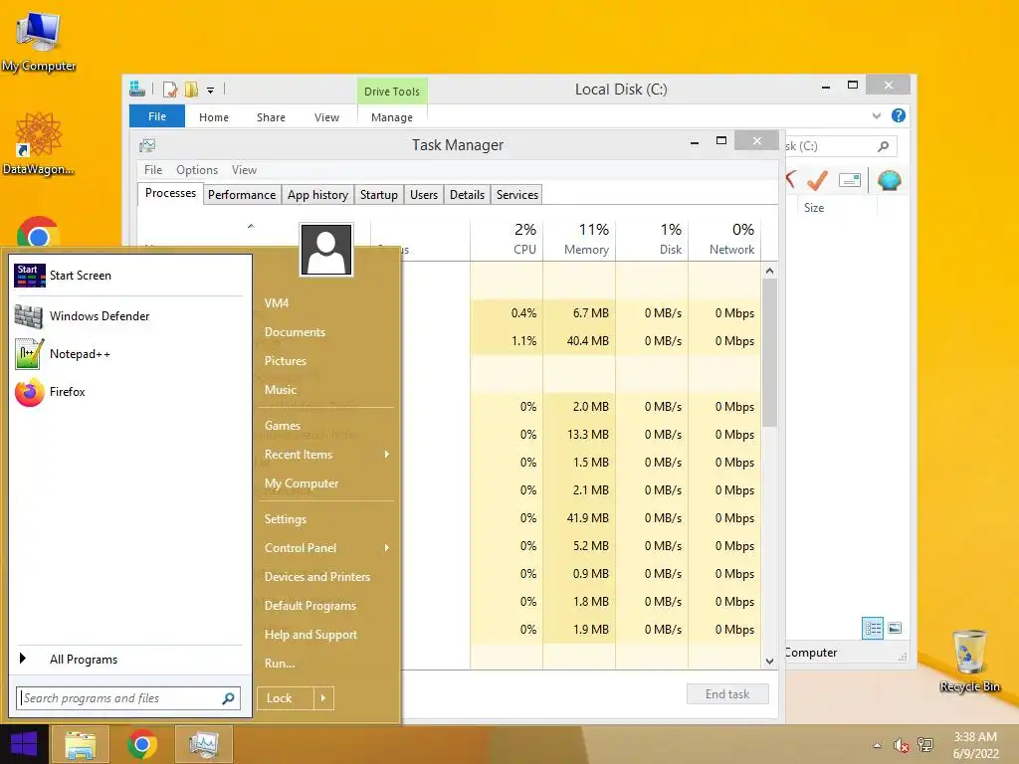1019x764 pixels.
Task: Launch Windows Defender from Start menu
Action: 128,316
